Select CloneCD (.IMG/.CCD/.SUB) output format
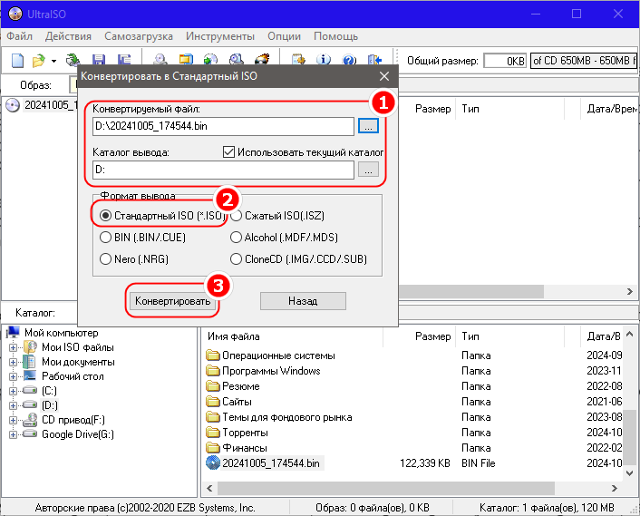640x516 pixels. [236, 258]
